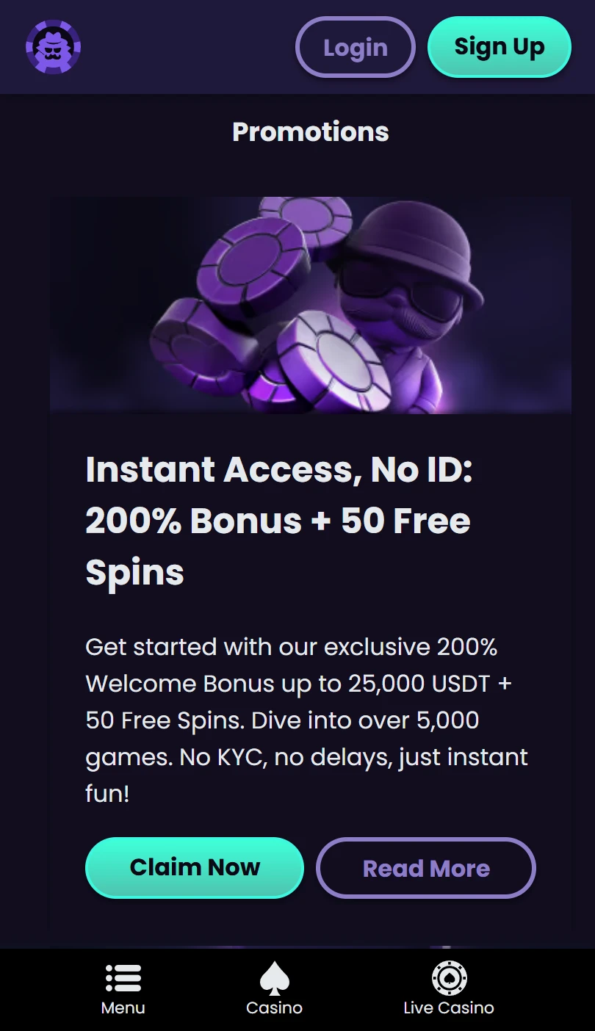The height and width of the screenshot is (1031, 595).
Task: Select the Live Casino label in the bottom bar
Action: point(449,1008)
